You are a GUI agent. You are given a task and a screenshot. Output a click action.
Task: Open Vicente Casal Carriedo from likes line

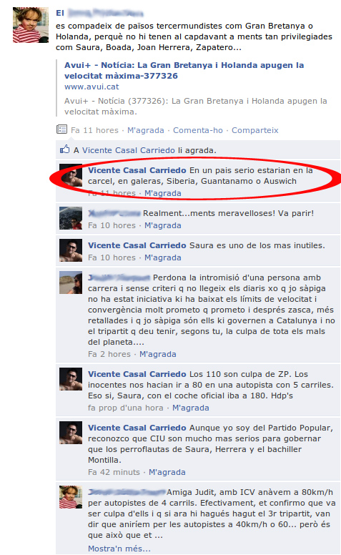point(129,150)
